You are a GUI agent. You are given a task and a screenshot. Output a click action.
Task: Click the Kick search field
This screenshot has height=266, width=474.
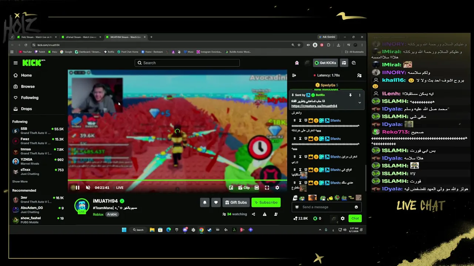(x=187, y=63)
